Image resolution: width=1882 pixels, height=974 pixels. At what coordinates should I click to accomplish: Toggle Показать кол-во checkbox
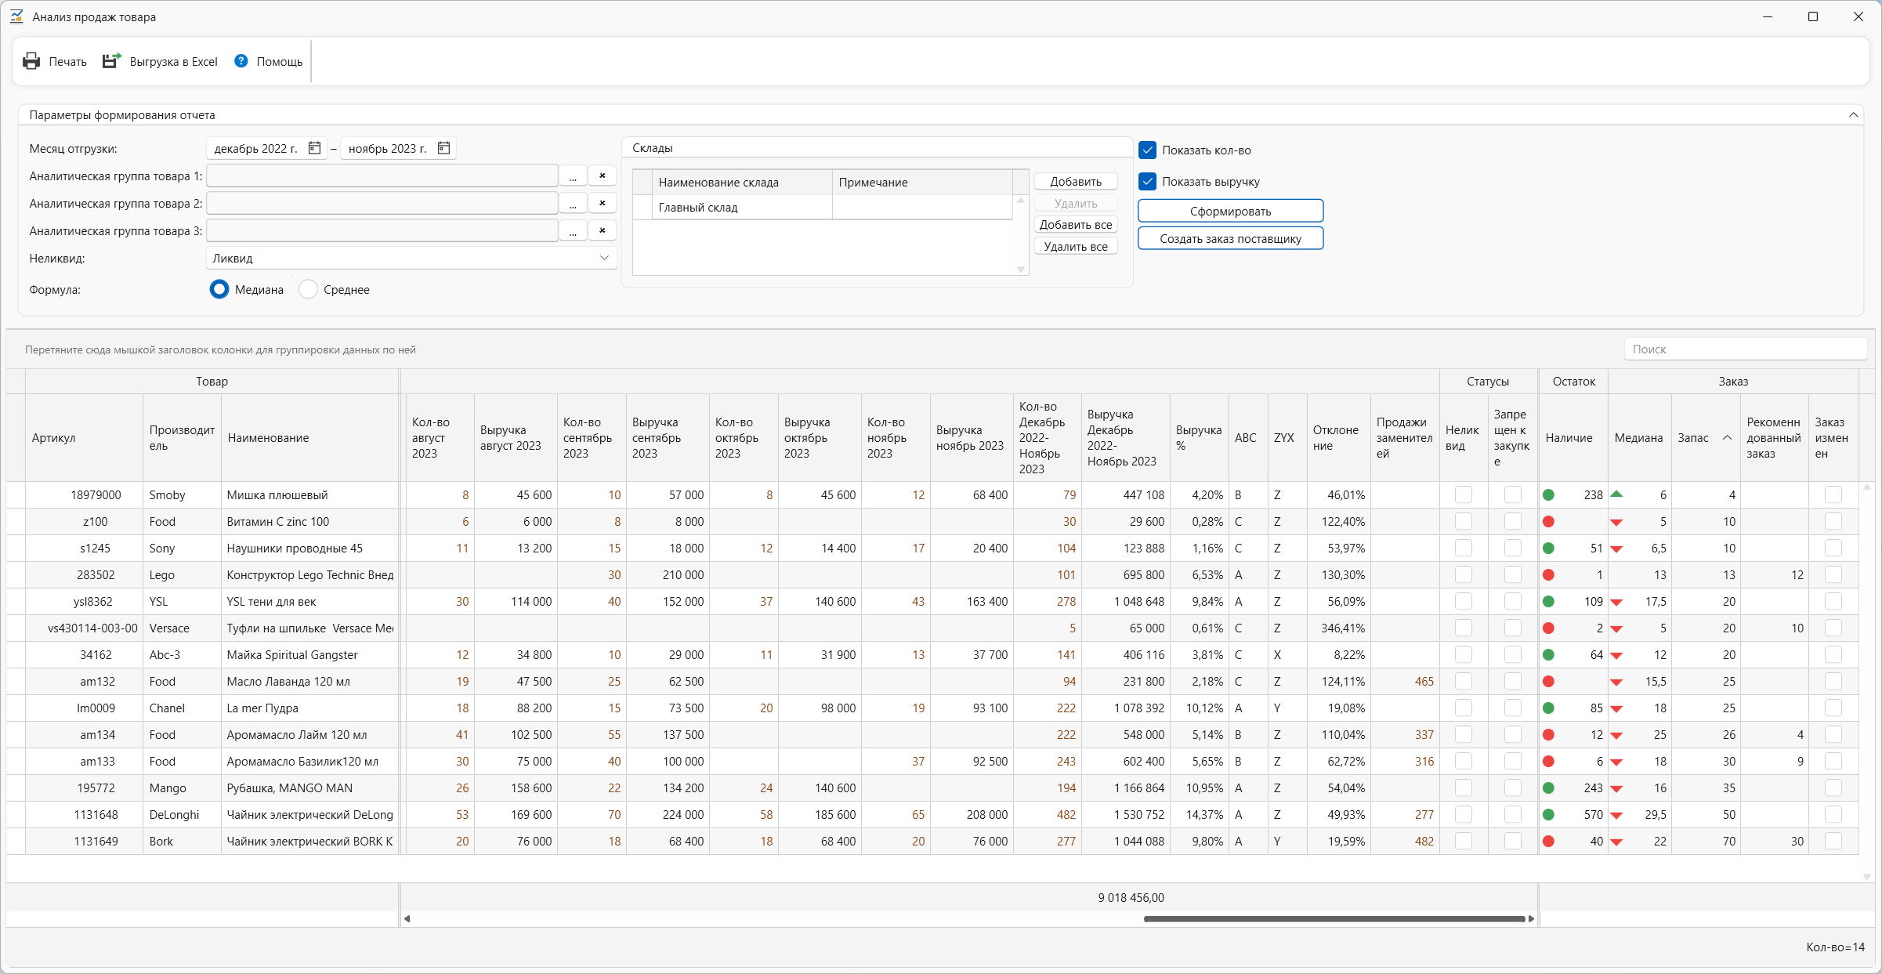[x=1147, y=150]
